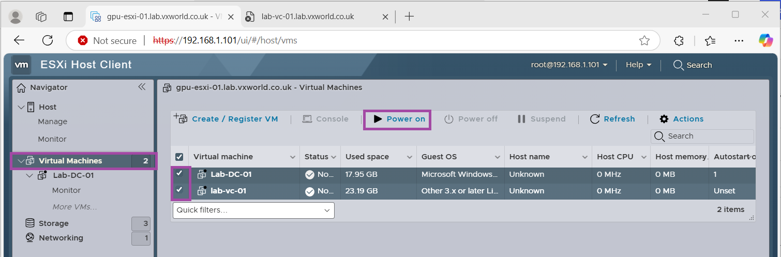Open the Quick filters dropdown
This screenshot has width=781, height=257.
[253, 210]
